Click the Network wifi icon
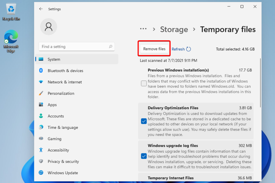The width and height of the screenshot is (275, 183). pos(41,82)
